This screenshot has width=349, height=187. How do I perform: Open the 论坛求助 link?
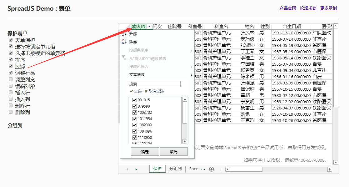pyautogui.click(x=308, y=8)
